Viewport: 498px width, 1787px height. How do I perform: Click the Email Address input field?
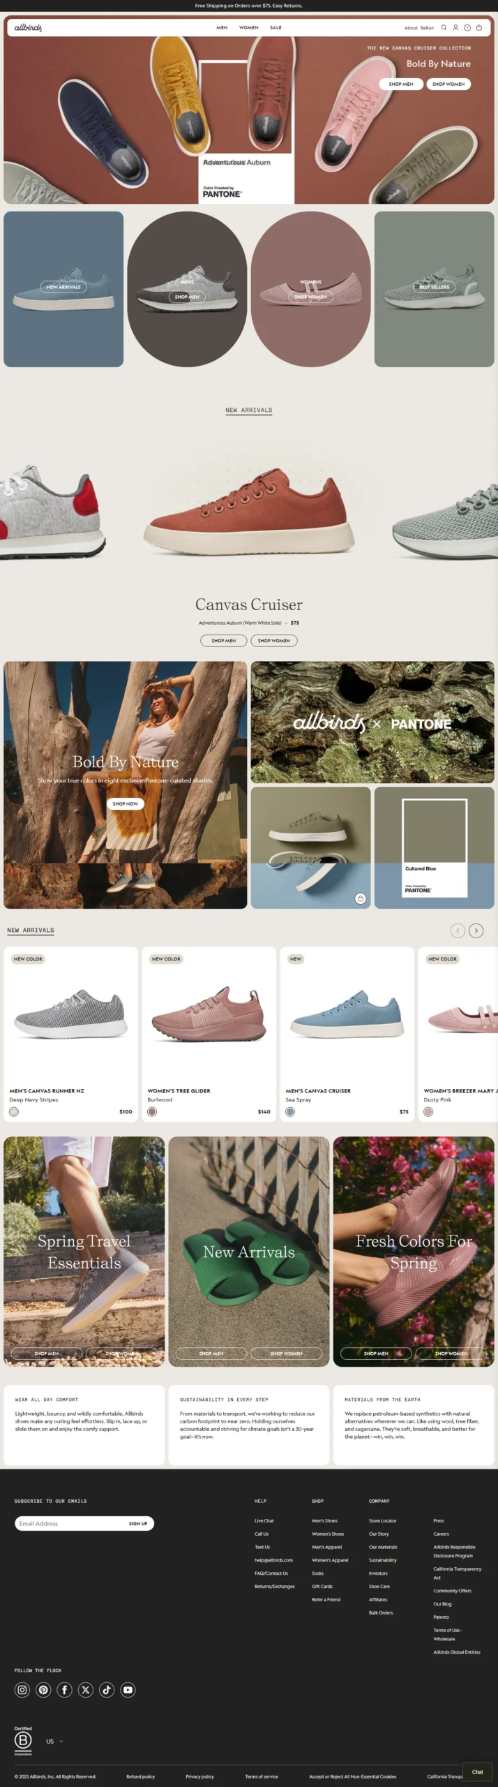point(70,1524)
